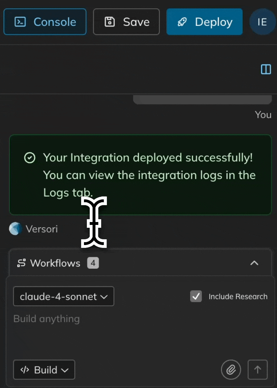Click the success checkmark icon in the deploy message
Screen dimensions: 277x388
pyautogui.click(x=30, y=158)
